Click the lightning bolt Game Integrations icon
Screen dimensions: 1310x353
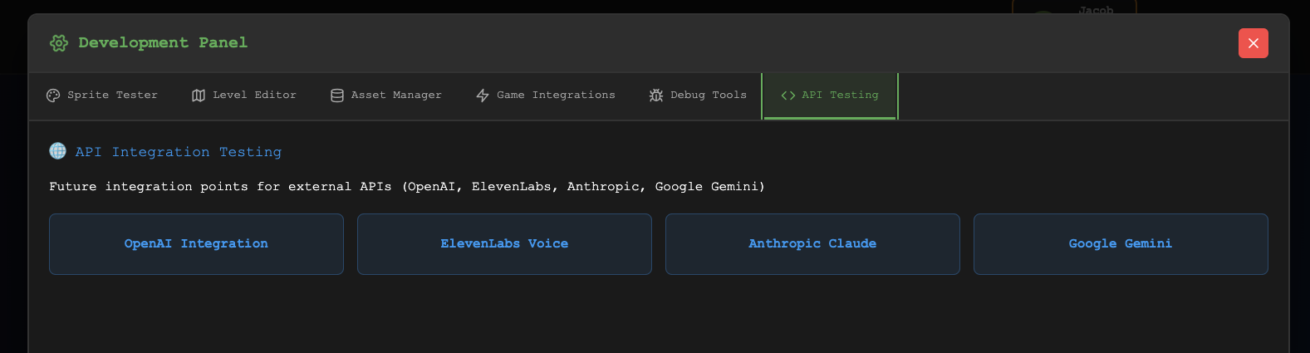tap(483, 96)
